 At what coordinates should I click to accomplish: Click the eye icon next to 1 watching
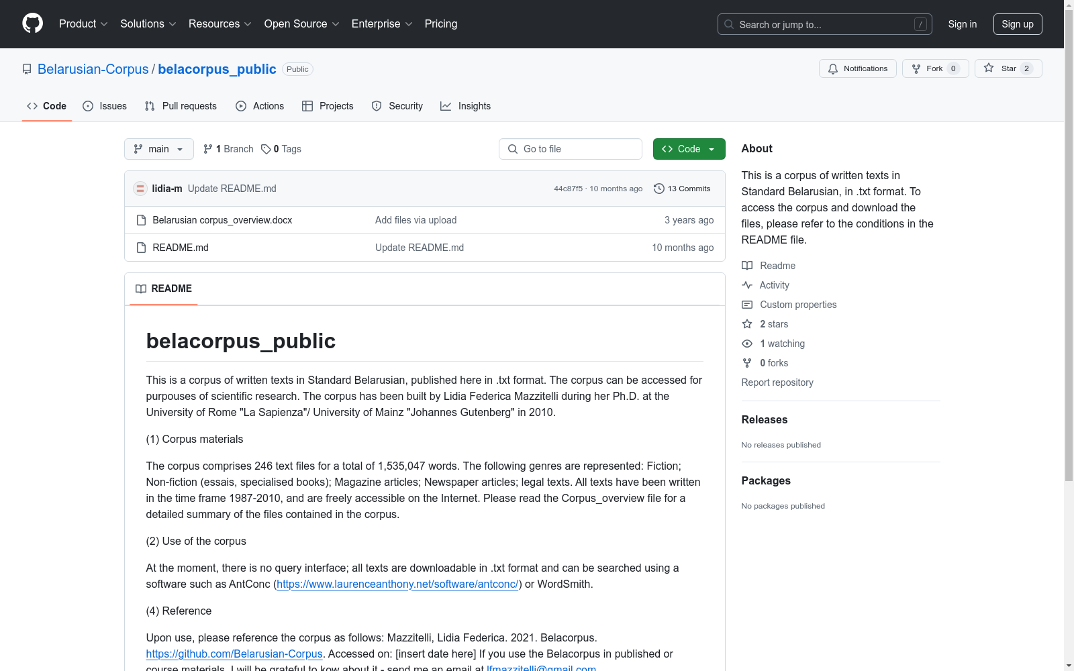tap(747, 344)
